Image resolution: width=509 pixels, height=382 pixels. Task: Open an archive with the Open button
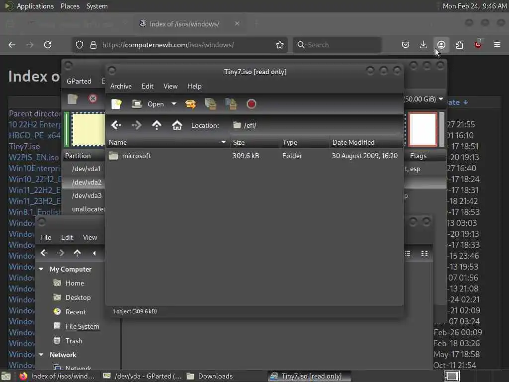tap(148, 104)
